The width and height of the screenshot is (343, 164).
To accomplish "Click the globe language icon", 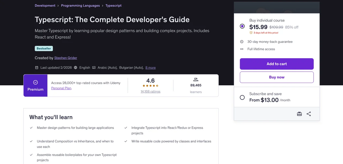I will tap(76, 68).
